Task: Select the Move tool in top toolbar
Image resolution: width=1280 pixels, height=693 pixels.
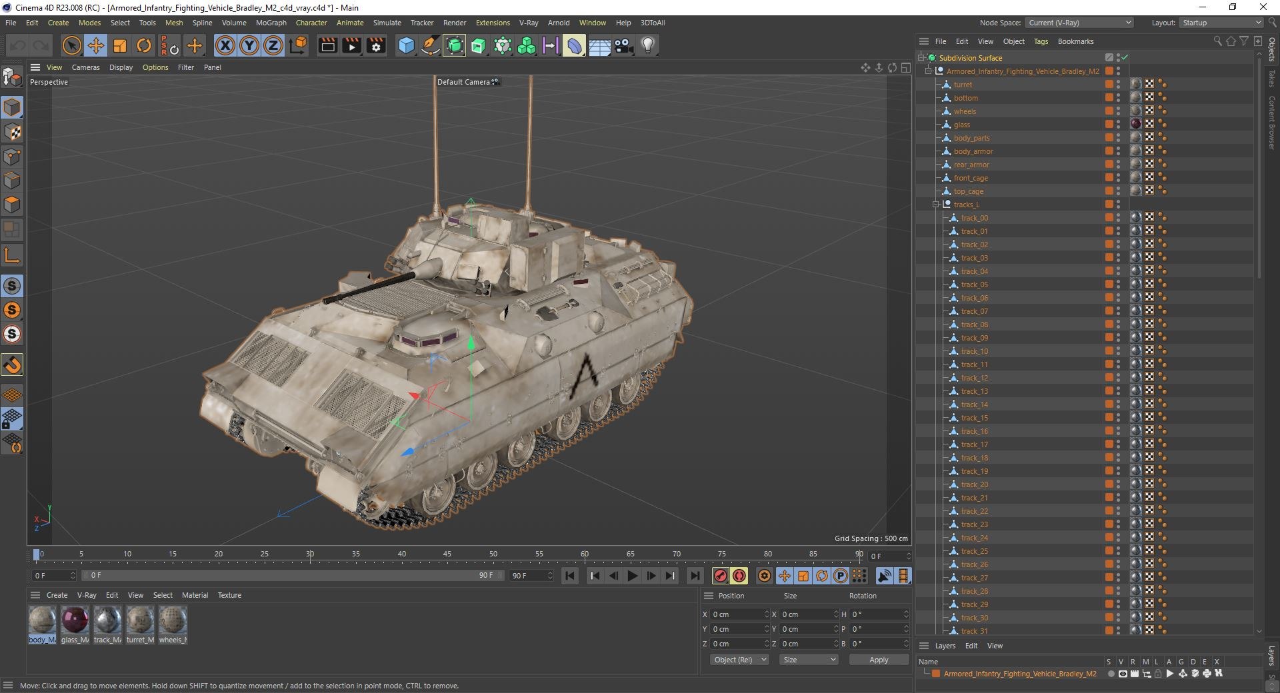Action: click(x=96, y=45)
